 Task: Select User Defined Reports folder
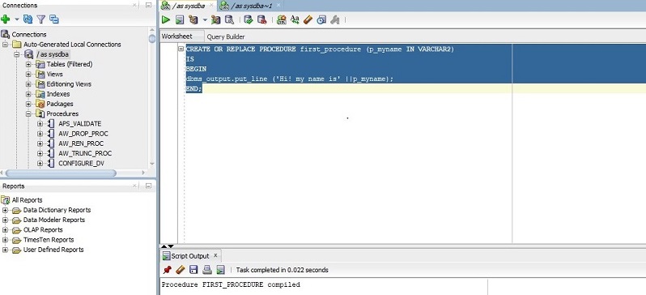click(x=53, y=250)
